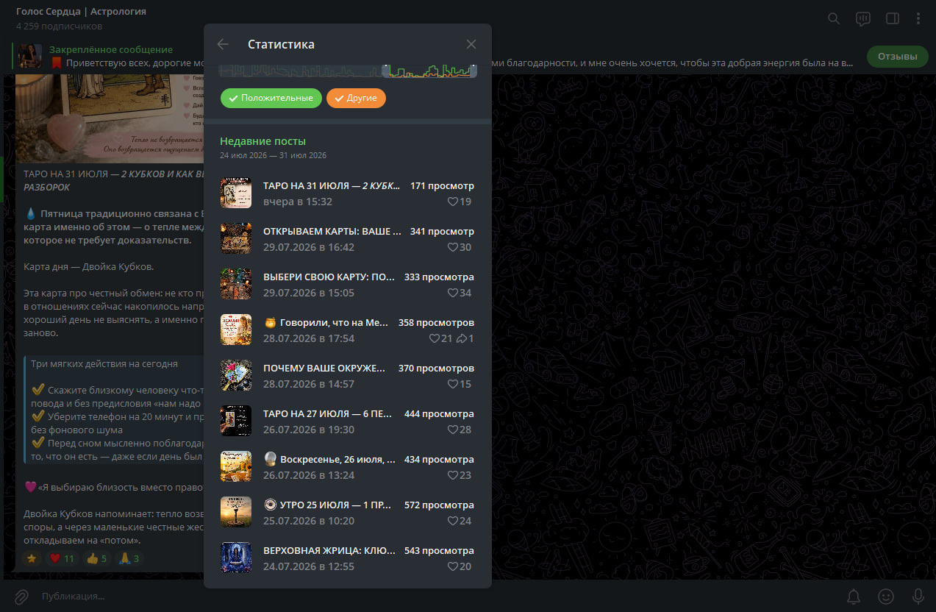Select post title Воскресенье, 26 июля
Screen dimensions: 936x612
pos(329,460)
